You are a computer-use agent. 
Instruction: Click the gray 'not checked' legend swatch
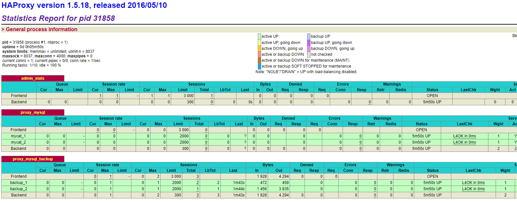[309, 54]
